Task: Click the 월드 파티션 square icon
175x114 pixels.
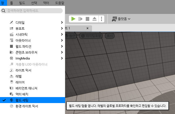Action: tap(11, 46)
